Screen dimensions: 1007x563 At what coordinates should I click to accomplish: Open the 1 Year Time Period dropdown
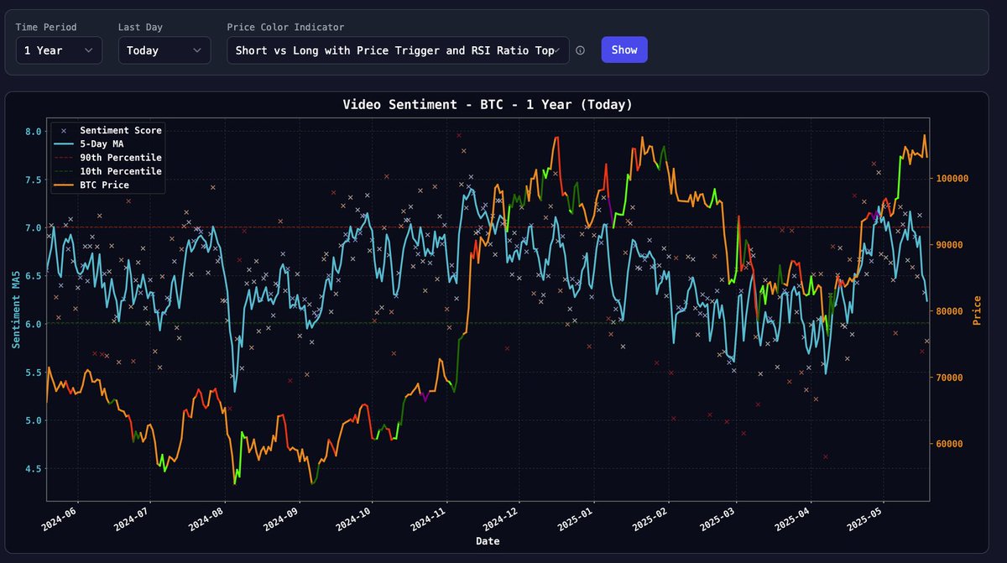59,50
